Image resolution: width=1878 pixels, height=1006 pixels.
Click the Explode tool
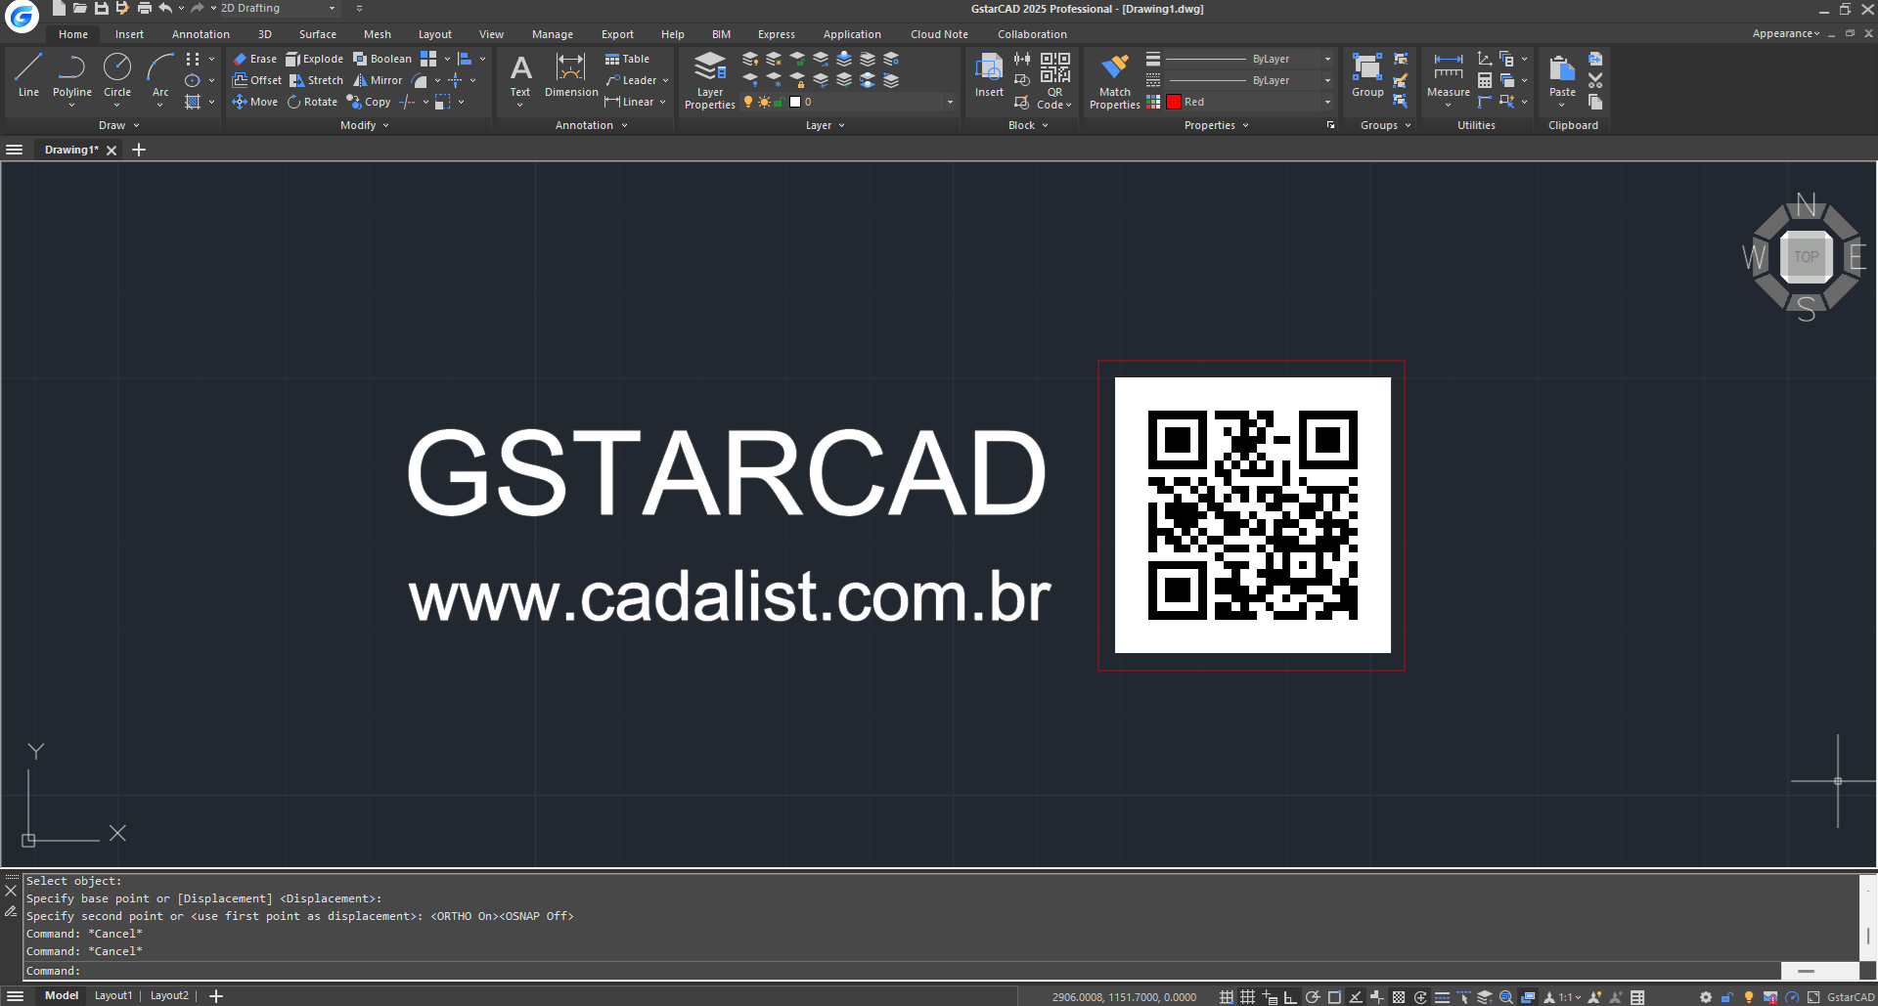click(315, 59)
